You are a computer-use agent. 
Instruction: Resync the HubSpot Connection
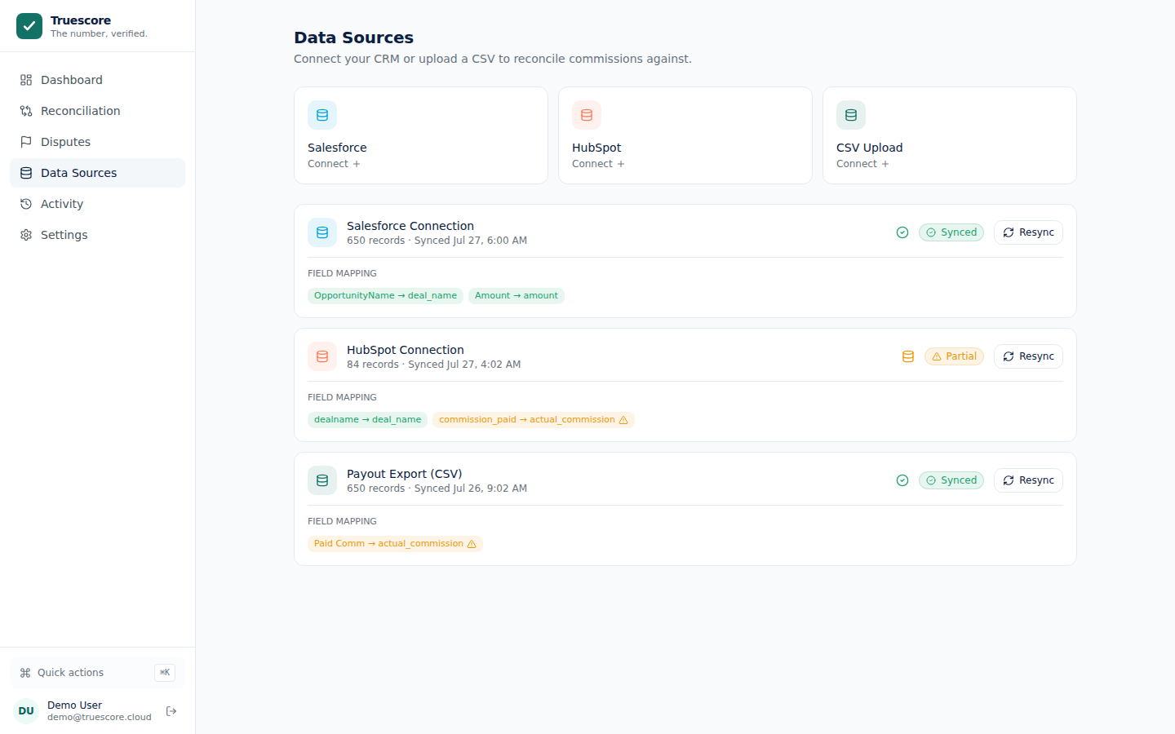[1028, 356]
